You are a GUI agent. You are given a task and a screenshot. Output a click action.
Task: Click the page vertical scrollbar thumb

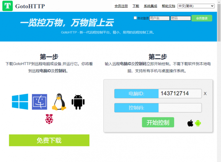click(219, 22)
